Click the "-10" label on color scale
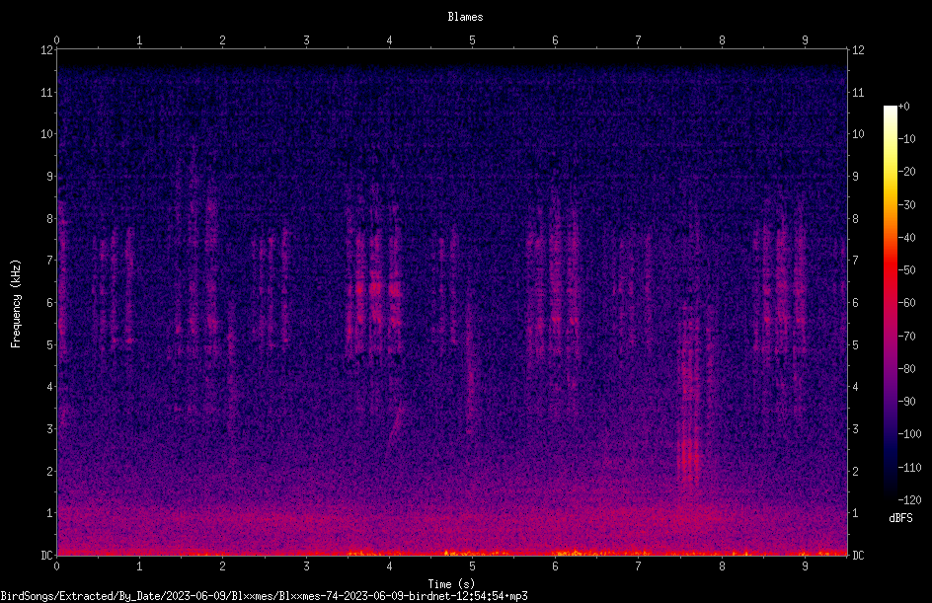The image size is (932, 603). [906, 139]
